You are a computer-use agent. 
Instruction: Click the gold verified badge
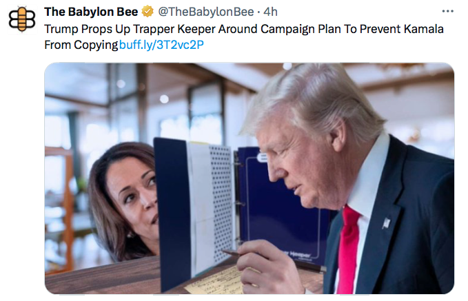click(x=147, y=12)
